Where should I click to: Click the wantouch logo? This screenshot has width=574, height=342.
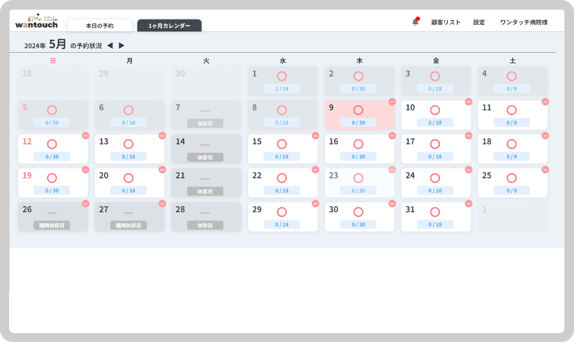pos(36,22)
